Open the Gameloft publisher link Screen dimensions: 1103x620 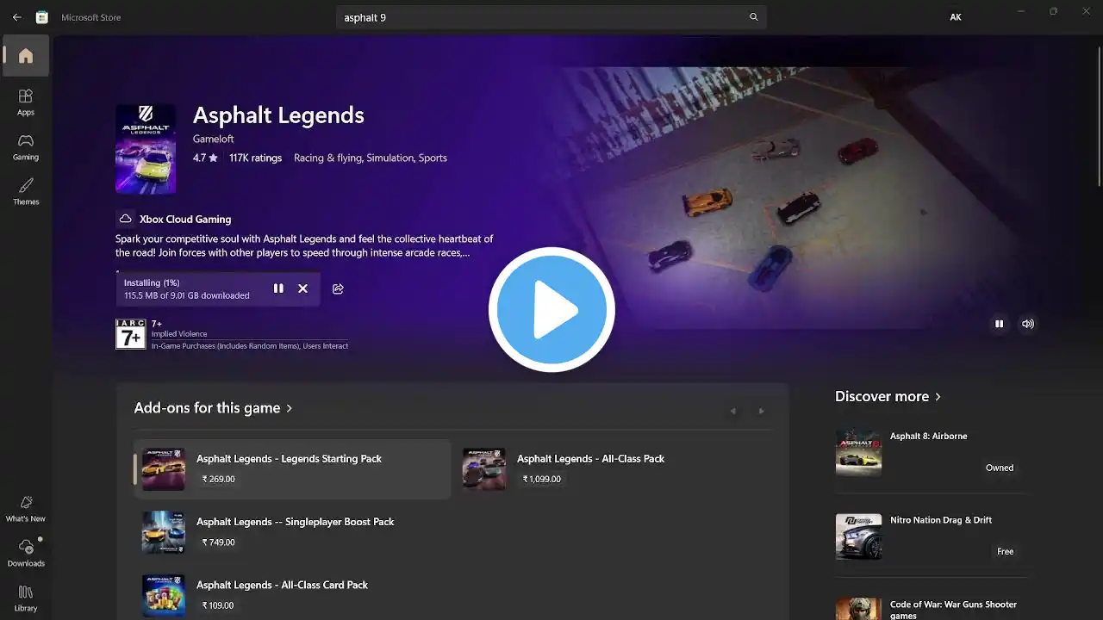coord(213,139)
